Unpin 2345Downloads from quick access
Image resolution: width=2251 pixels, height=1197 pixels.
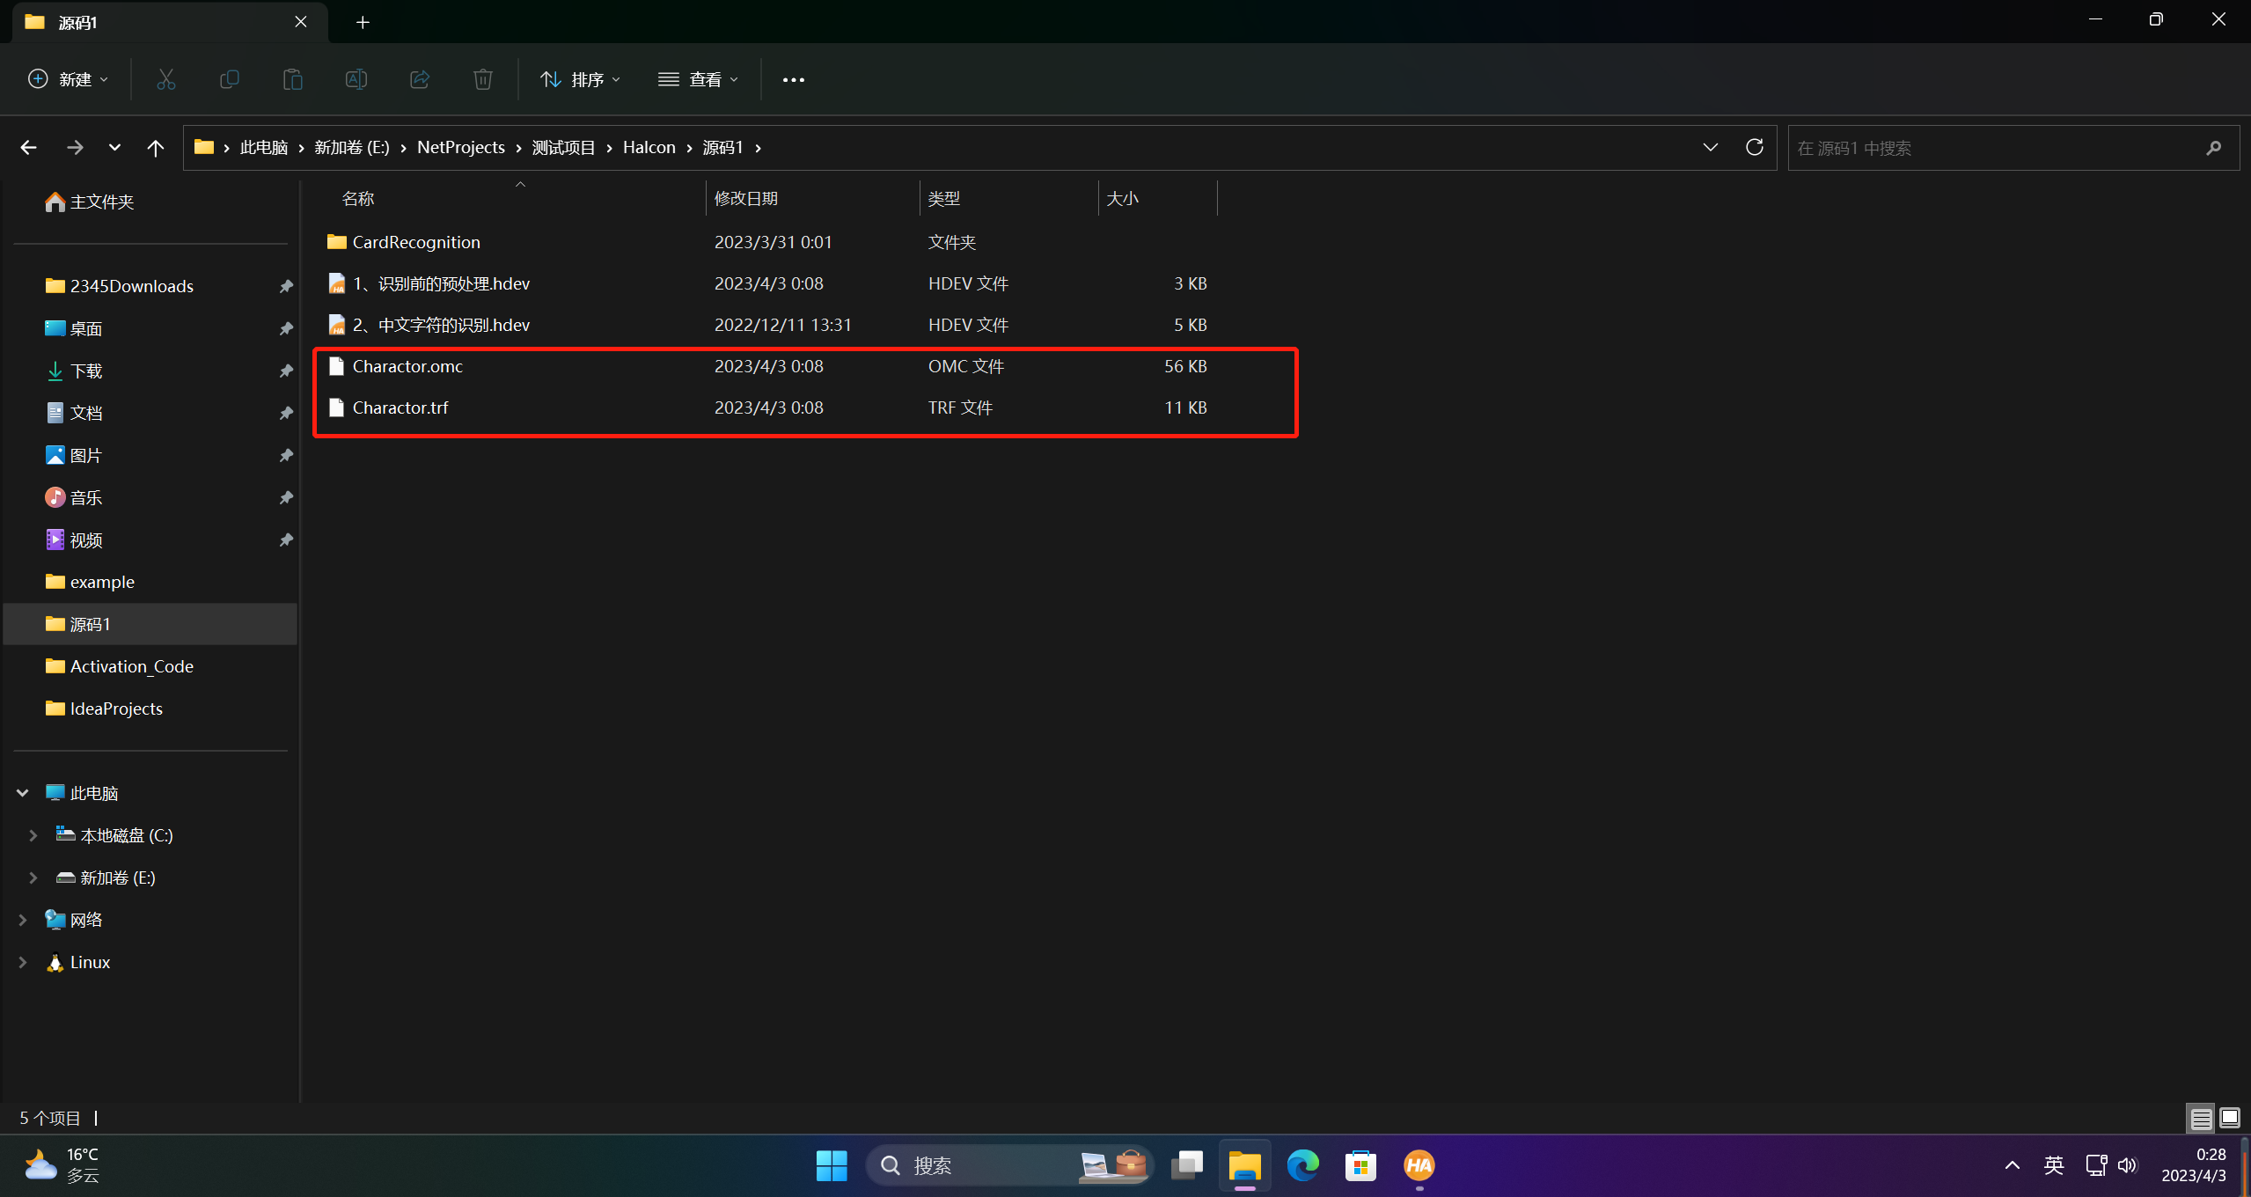pos(286,286)
